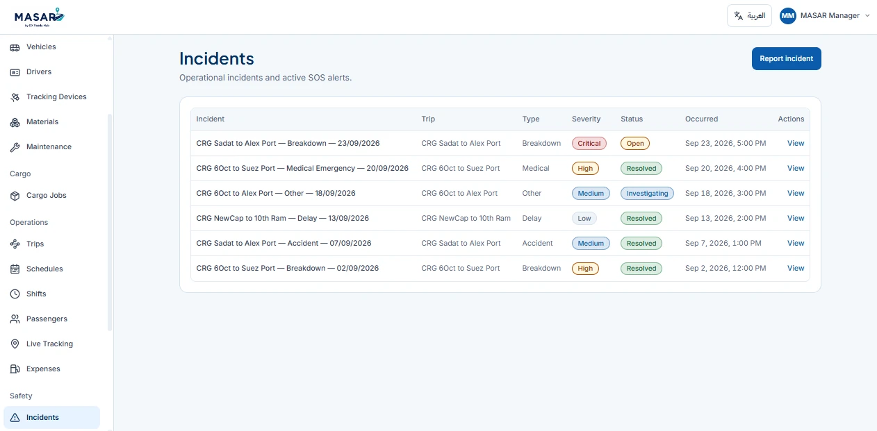This screenshot has width=877, height=431.
Task: View the 6Oct to Alex Port Other incident
Action: [x=796, y=194]
